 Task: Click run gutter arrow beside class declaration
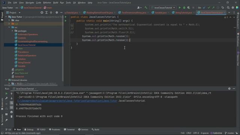pyautogui.click(x=66, y=17)
